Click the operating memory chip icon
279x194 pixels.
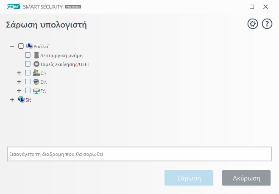[36, 55]
